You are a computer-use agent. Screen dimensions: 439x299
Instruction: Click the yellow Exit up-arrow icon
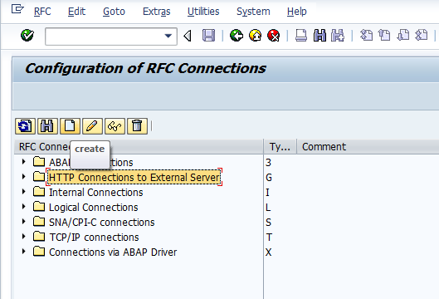(255, 36)
